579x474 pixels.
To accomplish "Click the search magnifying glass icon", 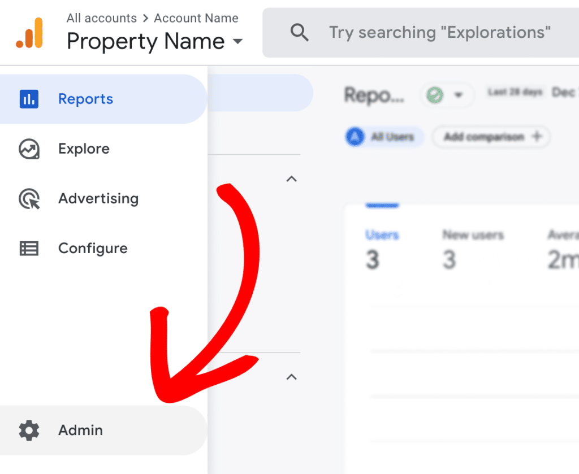I will click(x=300, y=32).
